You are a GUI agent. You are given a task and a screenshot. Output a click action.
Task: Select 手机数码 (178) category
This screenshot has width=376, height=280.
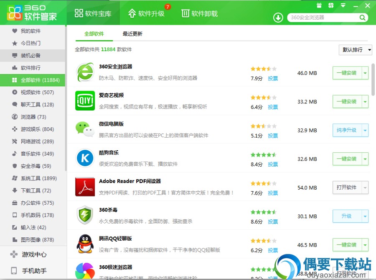coord(33,215)
